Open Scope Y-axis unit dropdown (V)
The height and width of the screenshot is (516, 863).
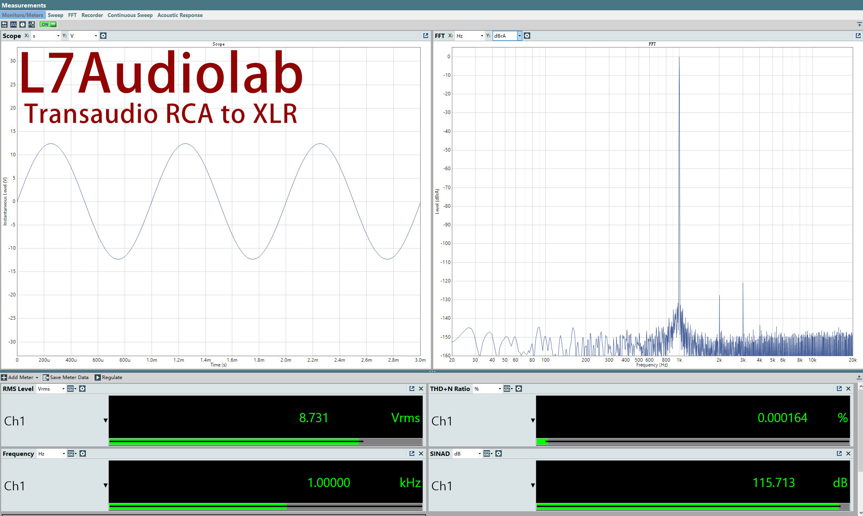pos(83,36)
